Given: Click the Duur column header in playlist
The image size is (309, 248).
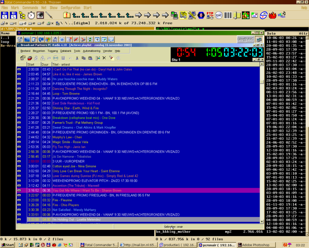Looking at the screenshot, I should coord(46,64).
